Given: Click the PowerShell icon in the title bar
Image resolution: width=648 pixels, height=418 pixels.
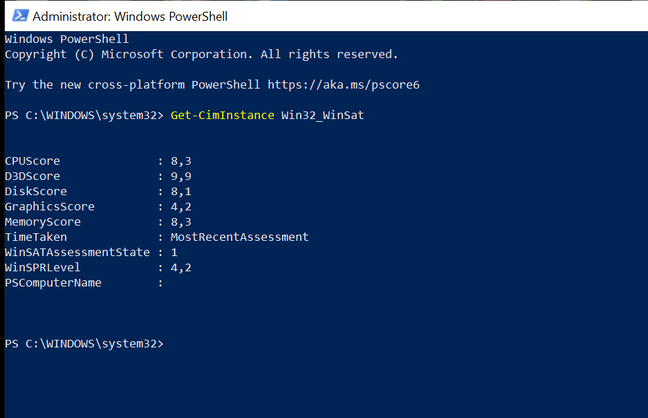Looking at the screenshot, I should [x=20, y=15].
